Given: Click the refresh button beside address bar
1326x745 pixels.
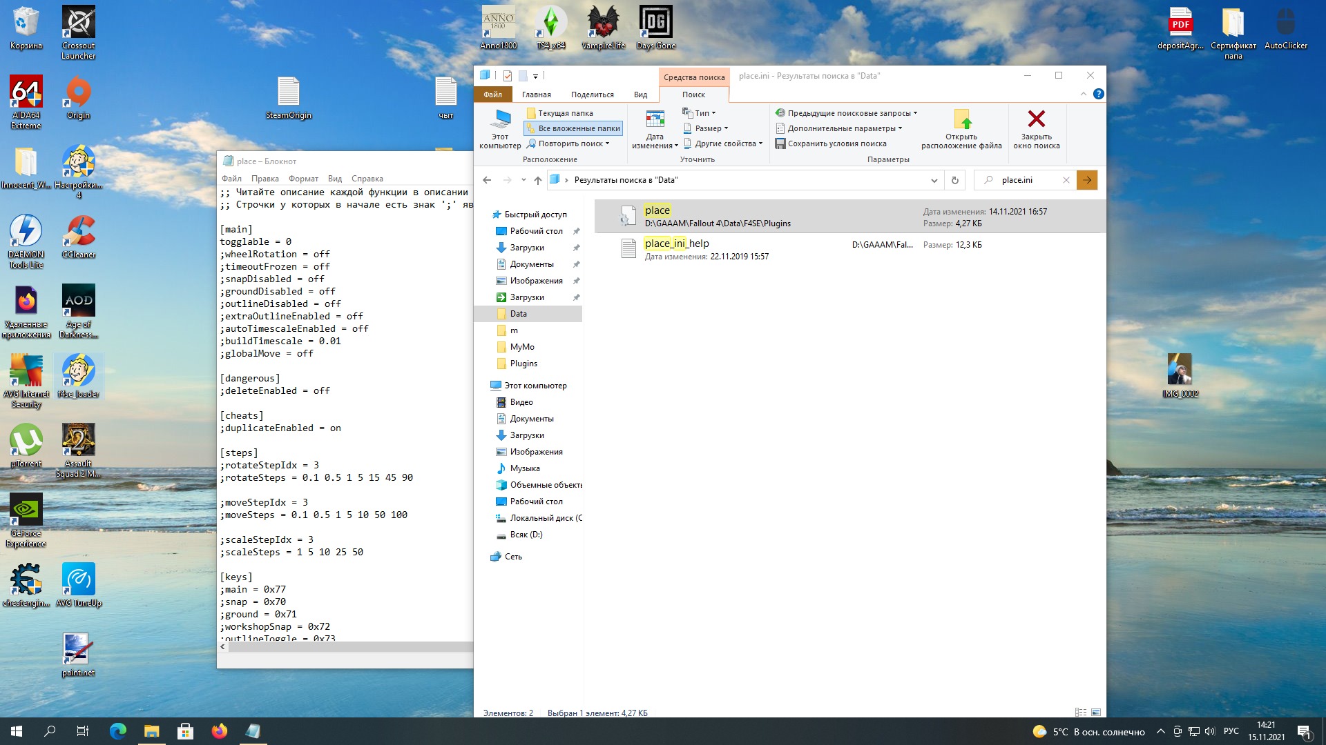Looking at the screenshot, I should point(955,180).
